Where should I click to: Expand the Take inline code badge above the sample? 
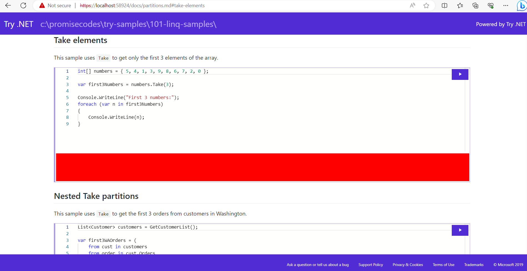click(103, 58)
